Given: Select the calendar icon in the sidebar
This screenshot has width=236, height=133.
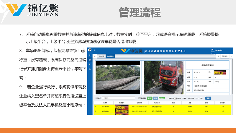Looking at the screenshot, I should 90,60.
